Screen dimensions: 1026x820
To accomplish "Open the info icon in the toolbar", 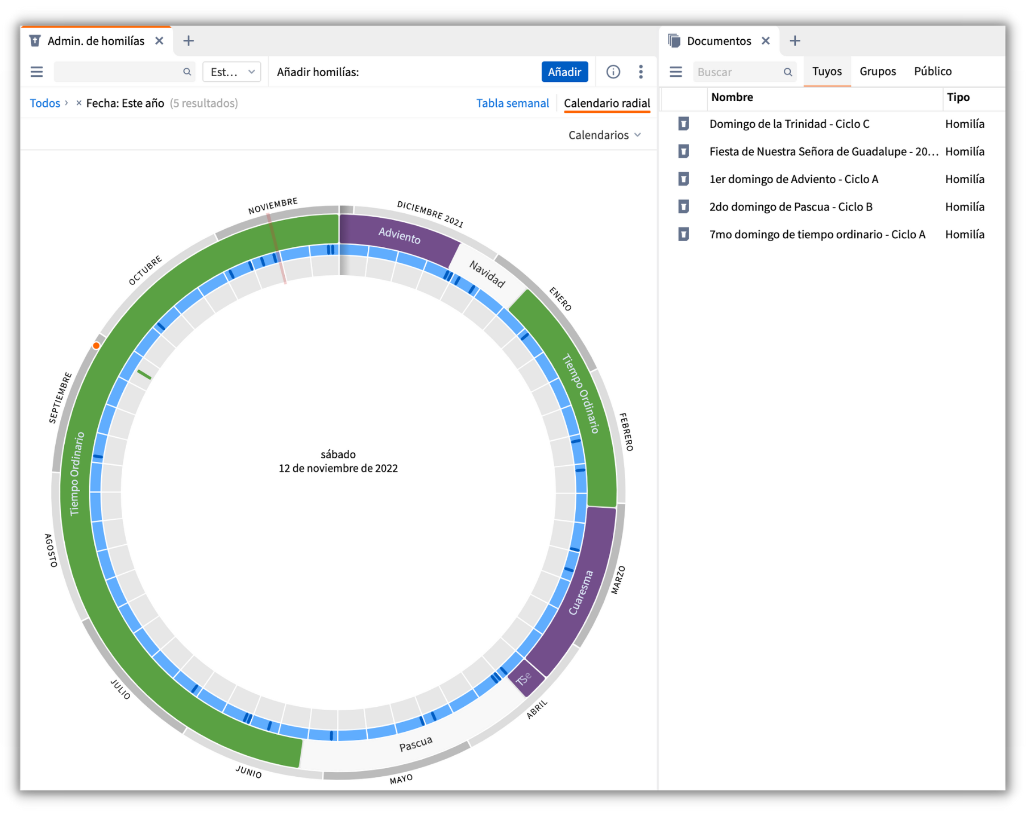I will [x=613, y=72].
